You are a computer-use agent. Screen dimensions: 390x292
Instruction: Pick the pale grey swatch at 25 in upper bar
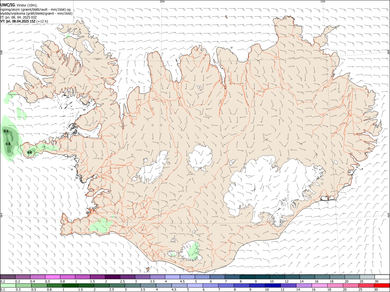(x=367, y=277)
